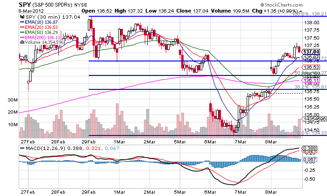Click the 0.0%: 134.33 Fibonacci label
The image size is (327, 196).
(312, 133)
